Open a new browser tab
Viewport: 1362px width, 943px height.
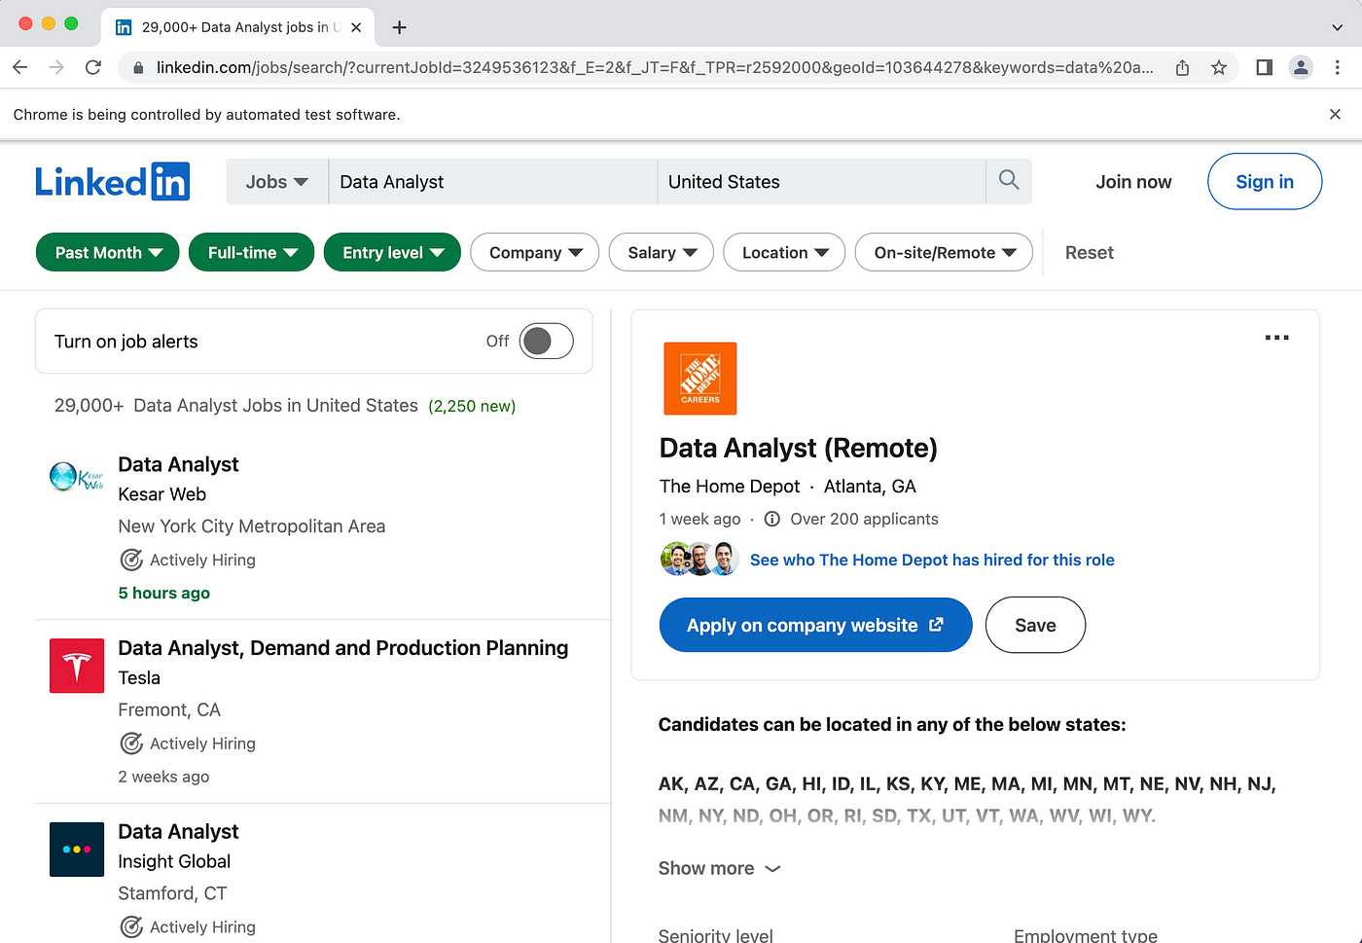click(399, 27)
